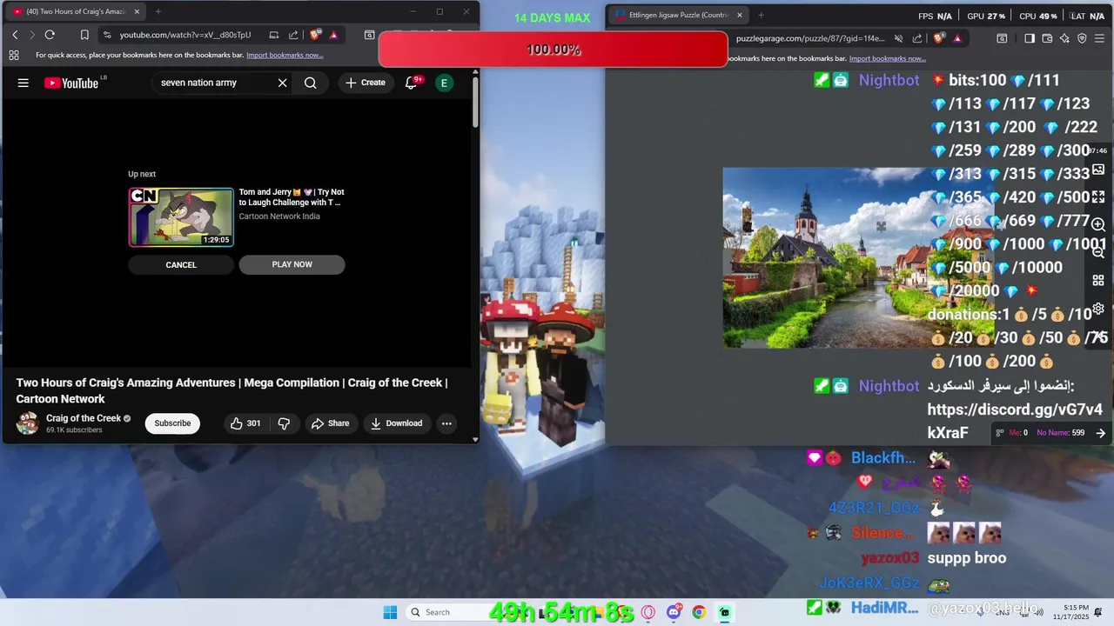
Task: Close the Ettlingen Jigsaw Puzzle tab
Action: 740,15
